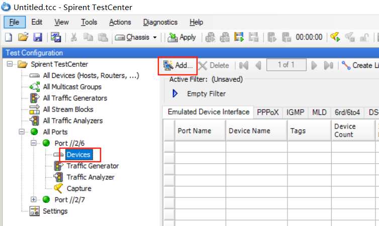Select All Stream Blocks tree item
This screenshot has width=379, height=226.
click(68, 109)
